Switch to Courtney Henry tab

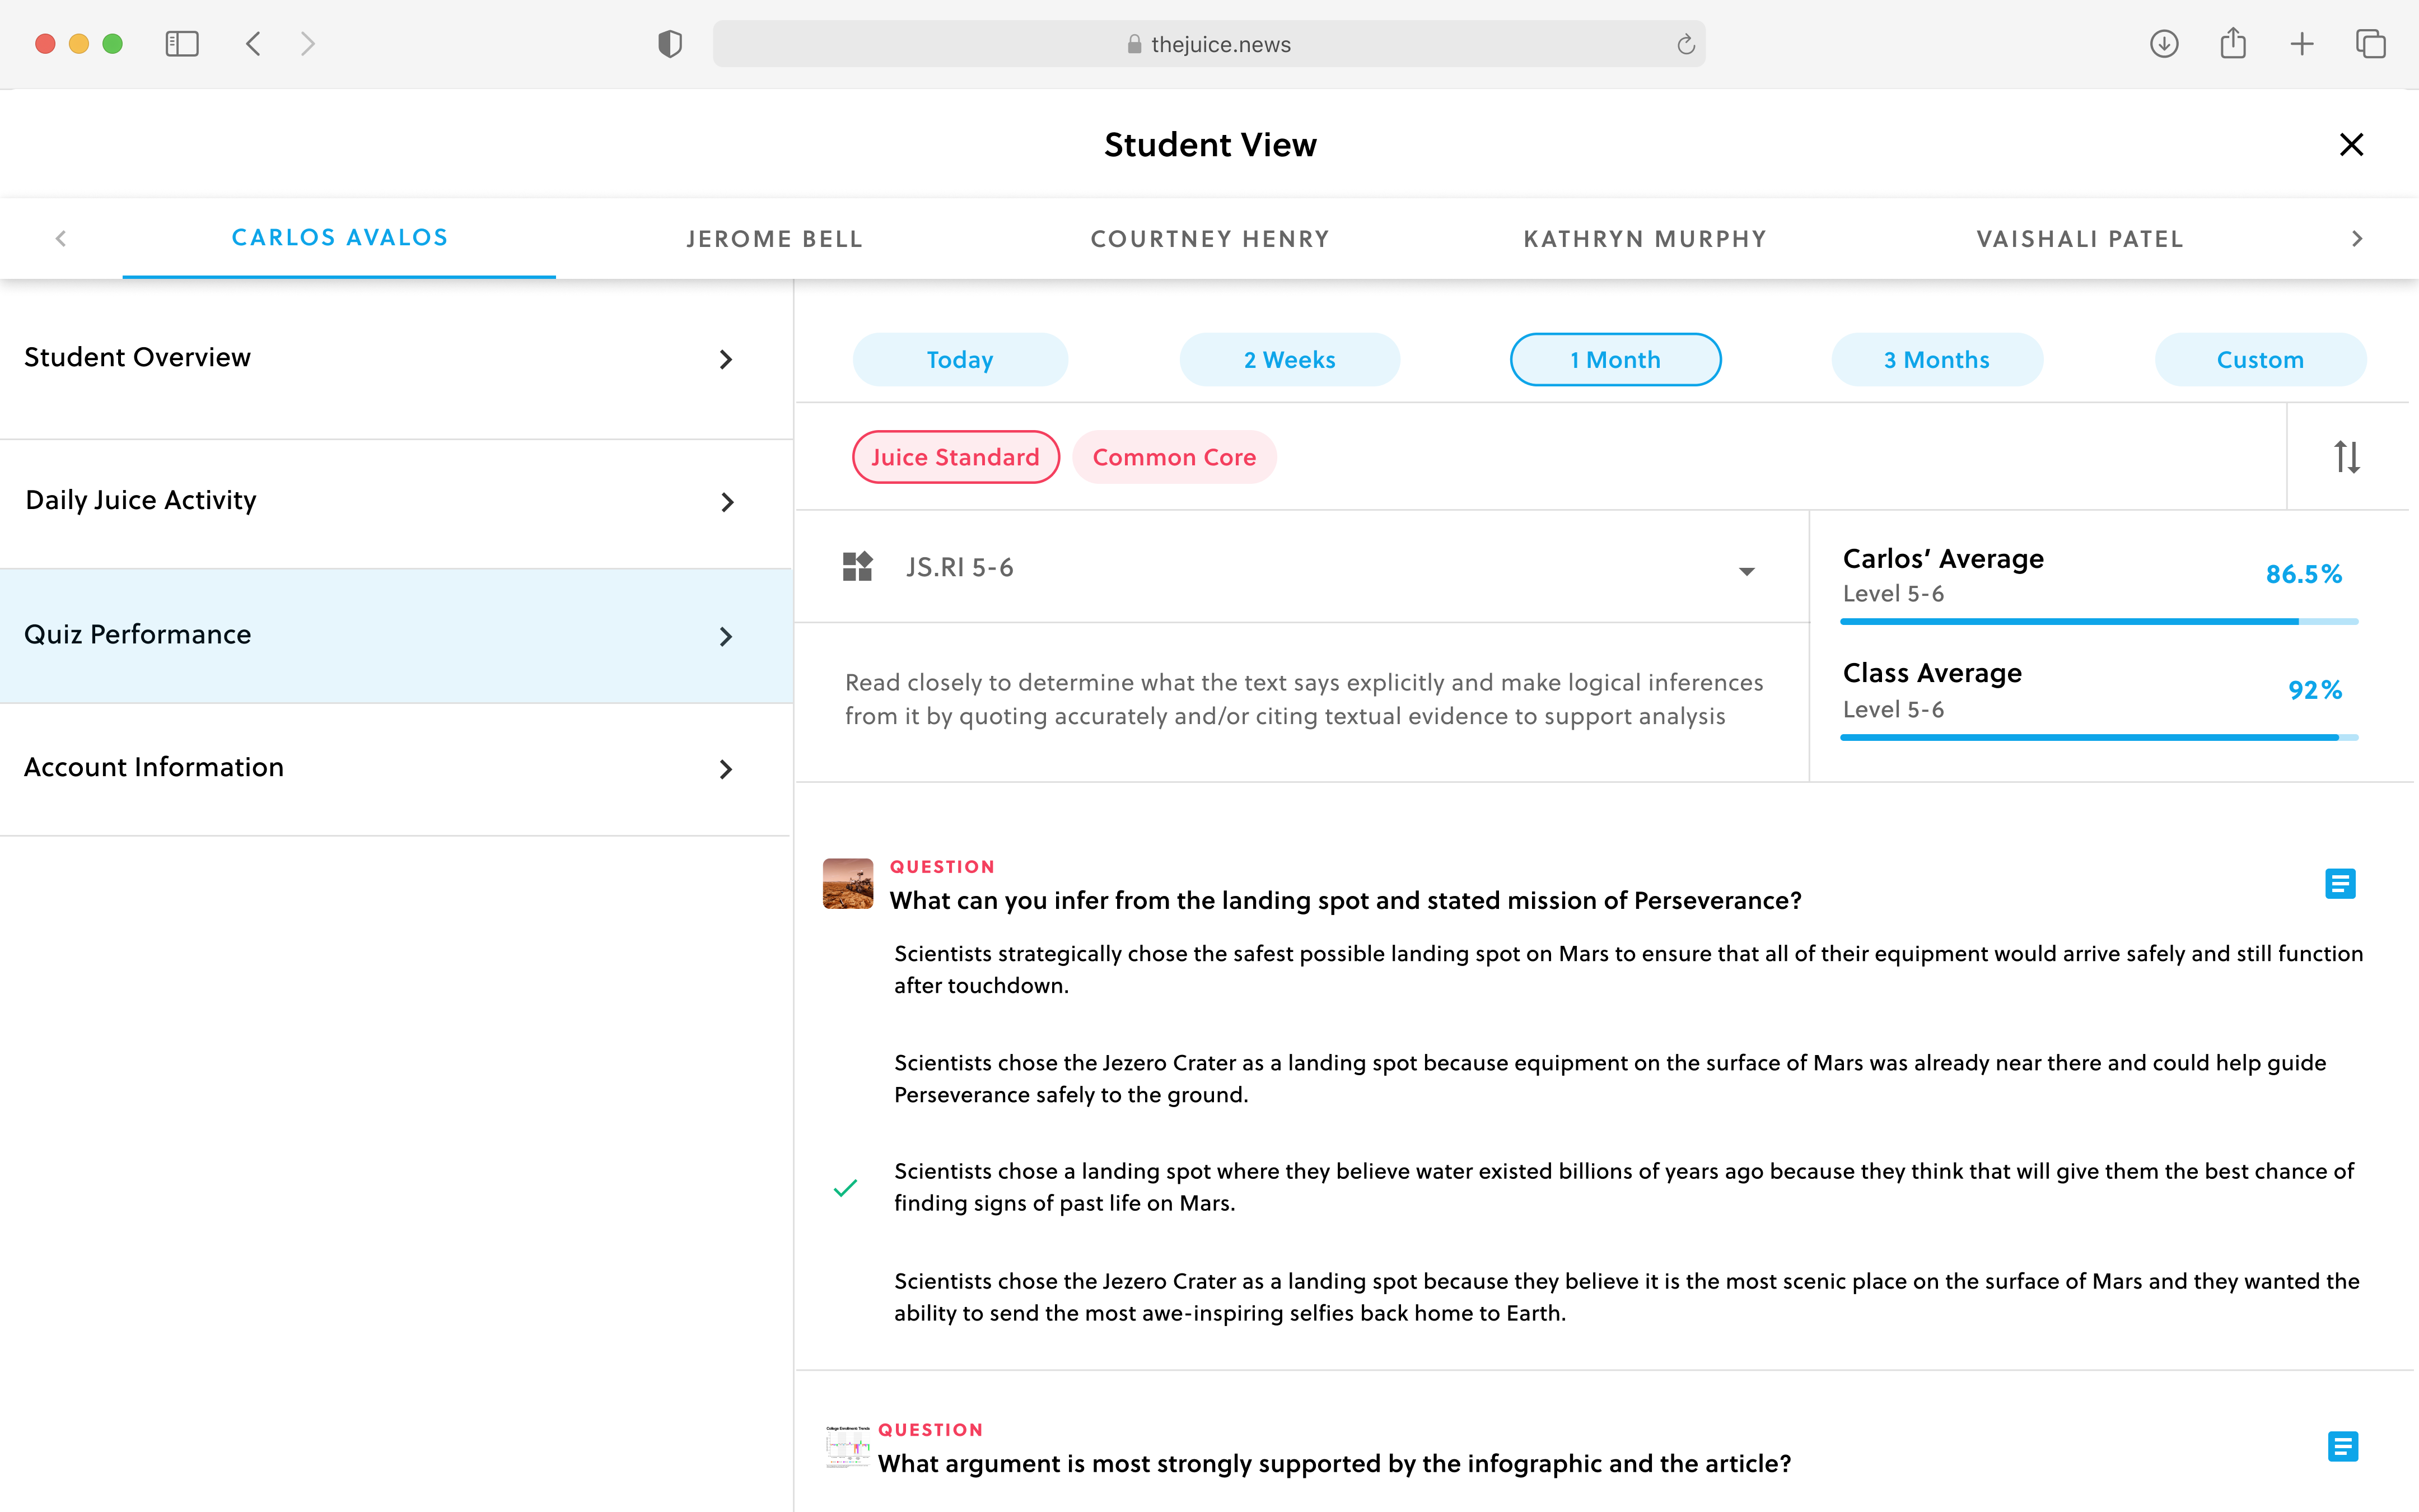(x=1209, y=239)
